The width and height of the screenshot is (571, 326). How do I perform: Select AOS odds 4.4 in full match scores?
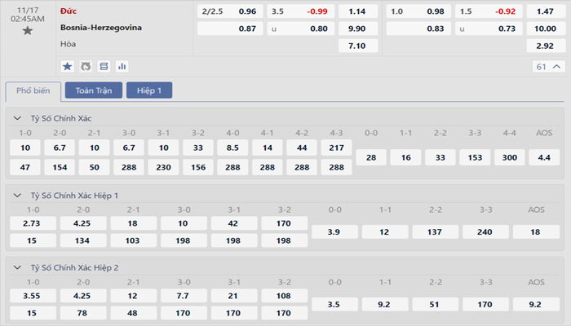coord(544,156)
